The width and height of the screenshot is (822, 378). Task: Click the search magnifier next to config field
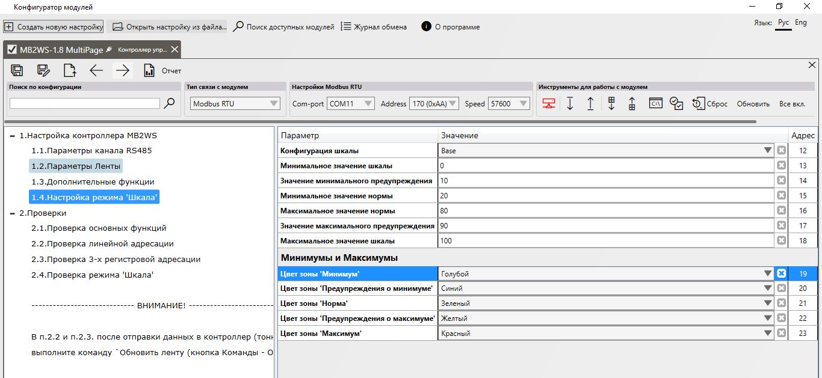(170, 103)
